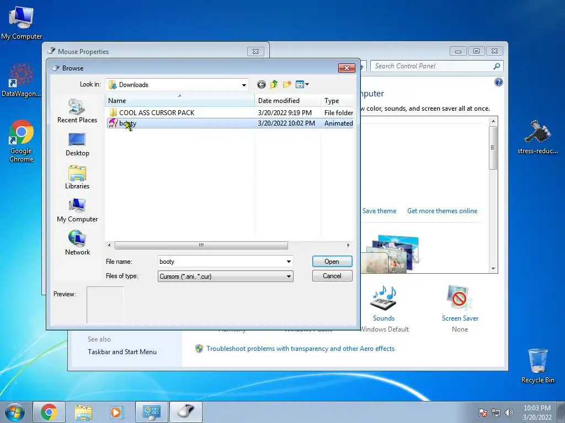Screen dimensions: 565x423
Task: Click network tray icon
Action: 496,413
